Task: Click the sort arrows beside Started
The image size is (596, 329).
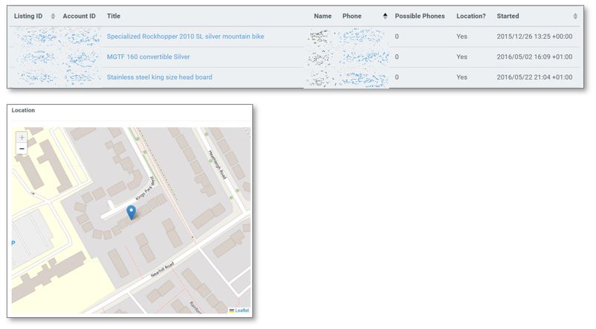Action: [575, 16]
